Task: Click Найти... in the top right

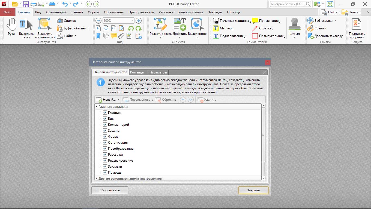Action: 330,12
